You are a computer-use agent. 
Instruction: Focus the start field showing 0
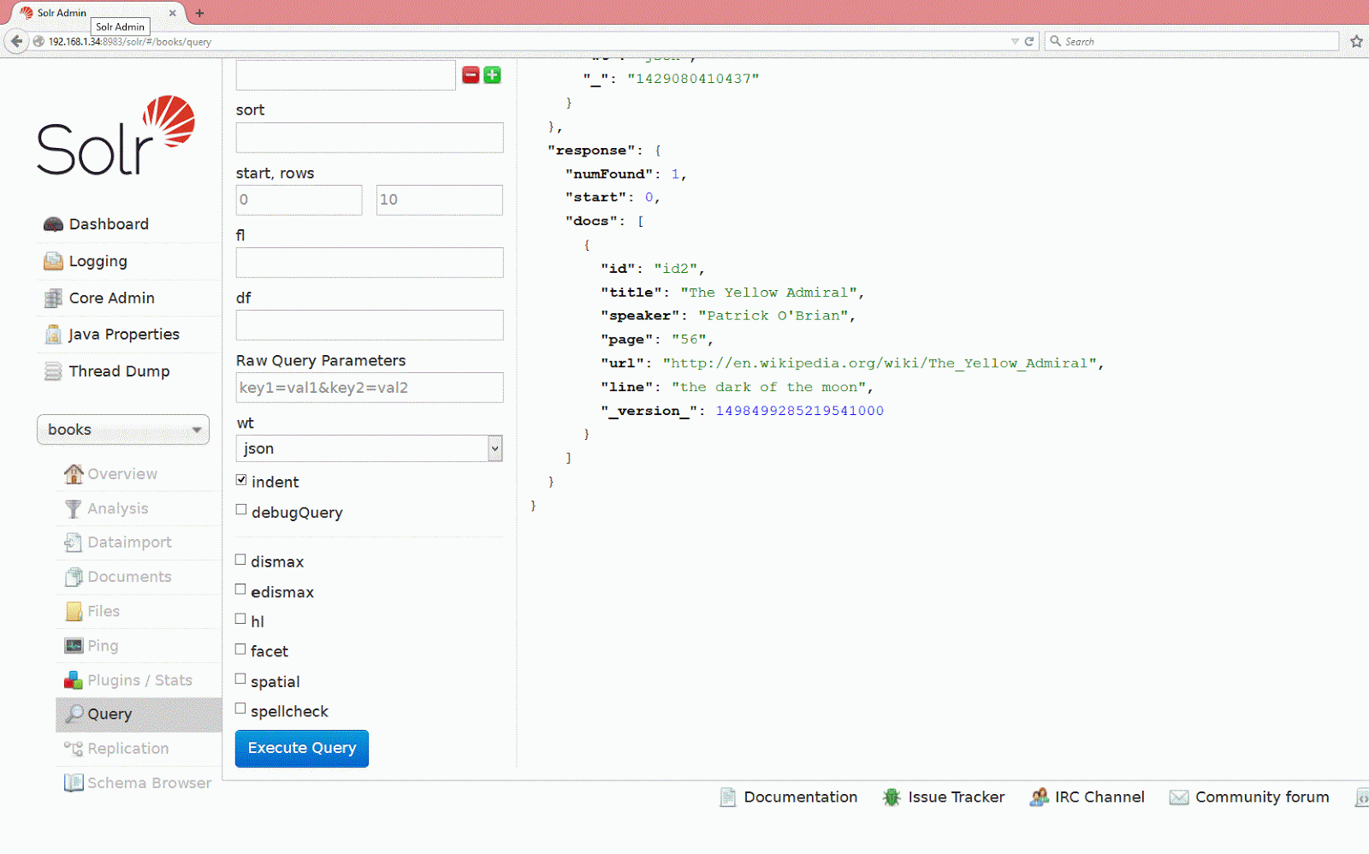(299, 200)
